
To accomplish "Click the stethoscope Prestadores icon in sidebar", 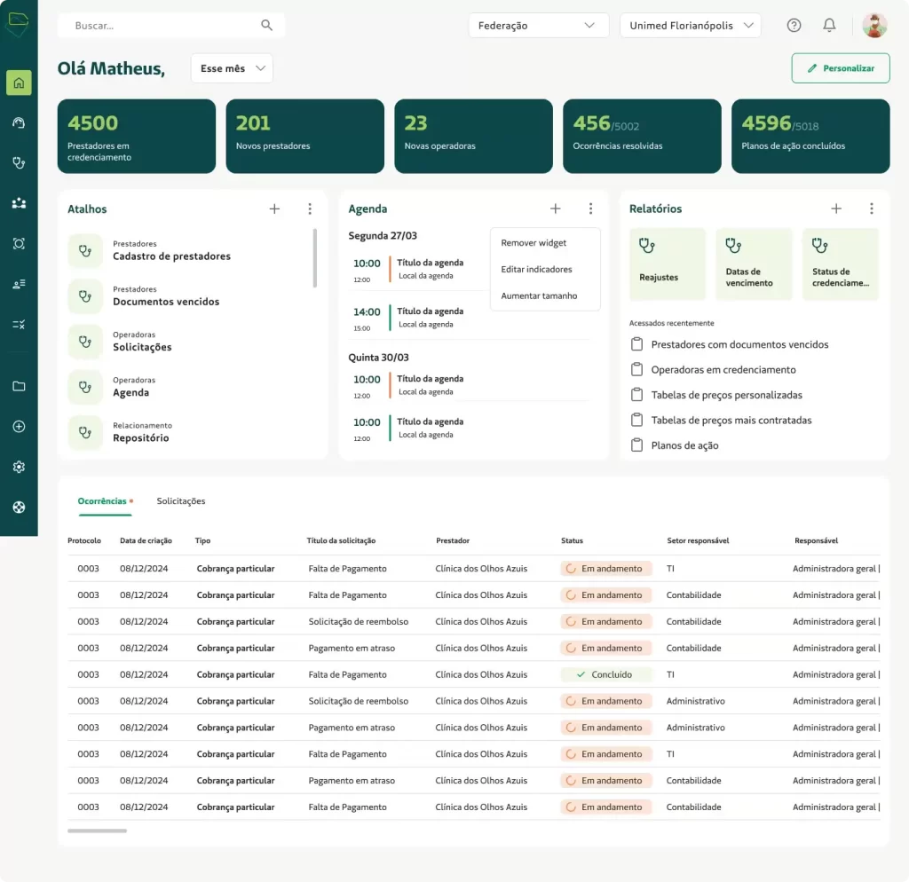I will (18, 162).
